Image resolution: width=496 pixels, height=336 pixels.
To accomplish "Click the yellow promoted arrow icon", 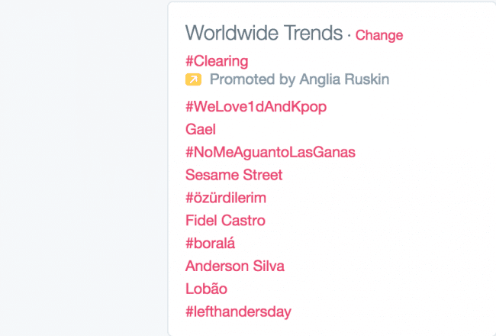I will click(193, 79).
